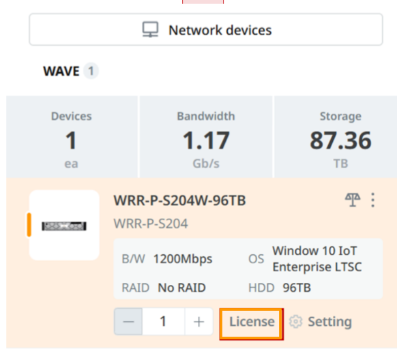Screen dimensions: 397x351
Task: Open the three-dot more options menu
Action: (372, 200)
